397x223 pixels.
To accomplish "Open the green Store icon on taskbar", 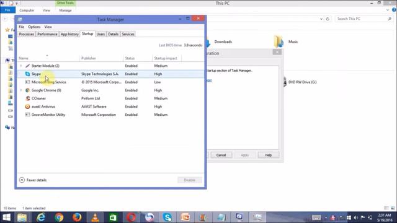I will click(113, 217).
